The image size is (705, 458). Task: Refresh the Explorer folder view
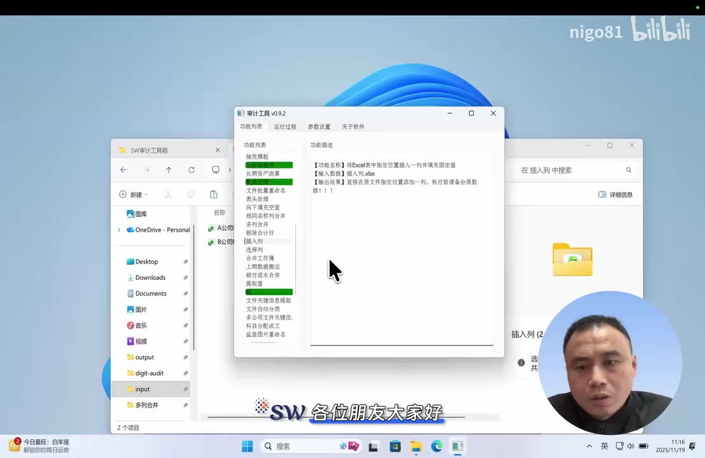(192, 170)
